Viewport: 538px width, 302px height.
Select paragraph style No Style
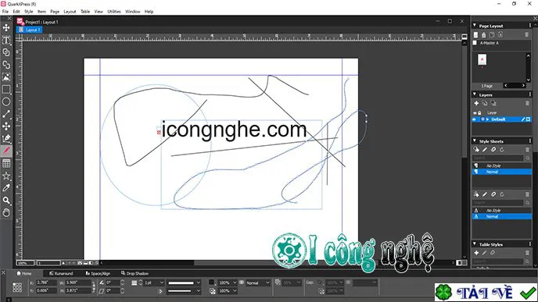[502, 165]
